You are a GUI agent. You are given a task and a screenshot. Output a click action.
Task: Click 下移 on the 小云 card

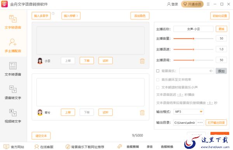tap(87, 60)
